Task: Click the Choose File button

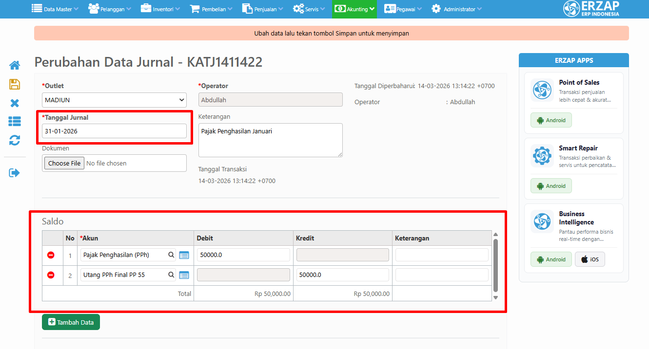Action: [64, 164]
